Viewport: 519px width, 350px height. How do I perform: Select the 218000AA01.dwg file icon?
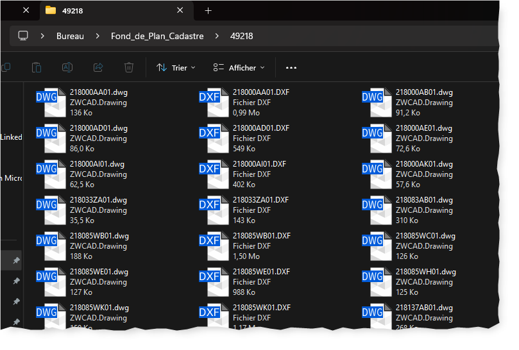coord(55,102)
